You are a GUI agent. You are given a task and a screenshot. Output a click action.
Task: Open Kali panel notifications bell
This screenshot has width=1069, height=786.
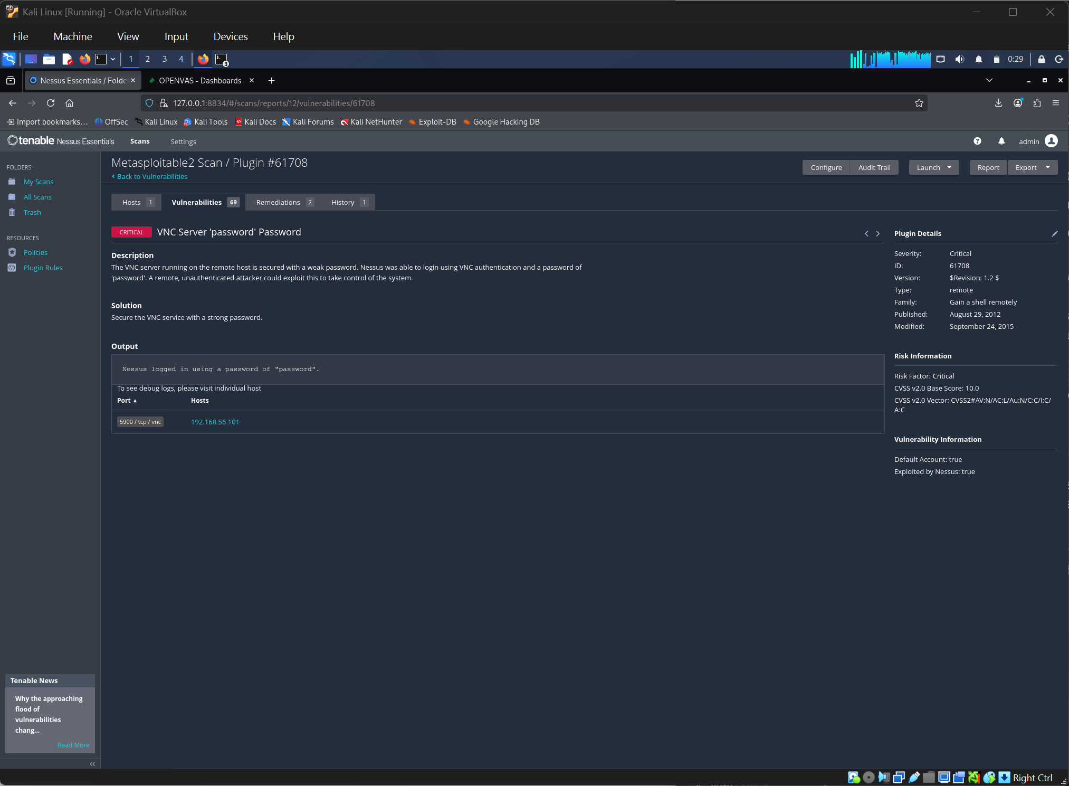979,59
